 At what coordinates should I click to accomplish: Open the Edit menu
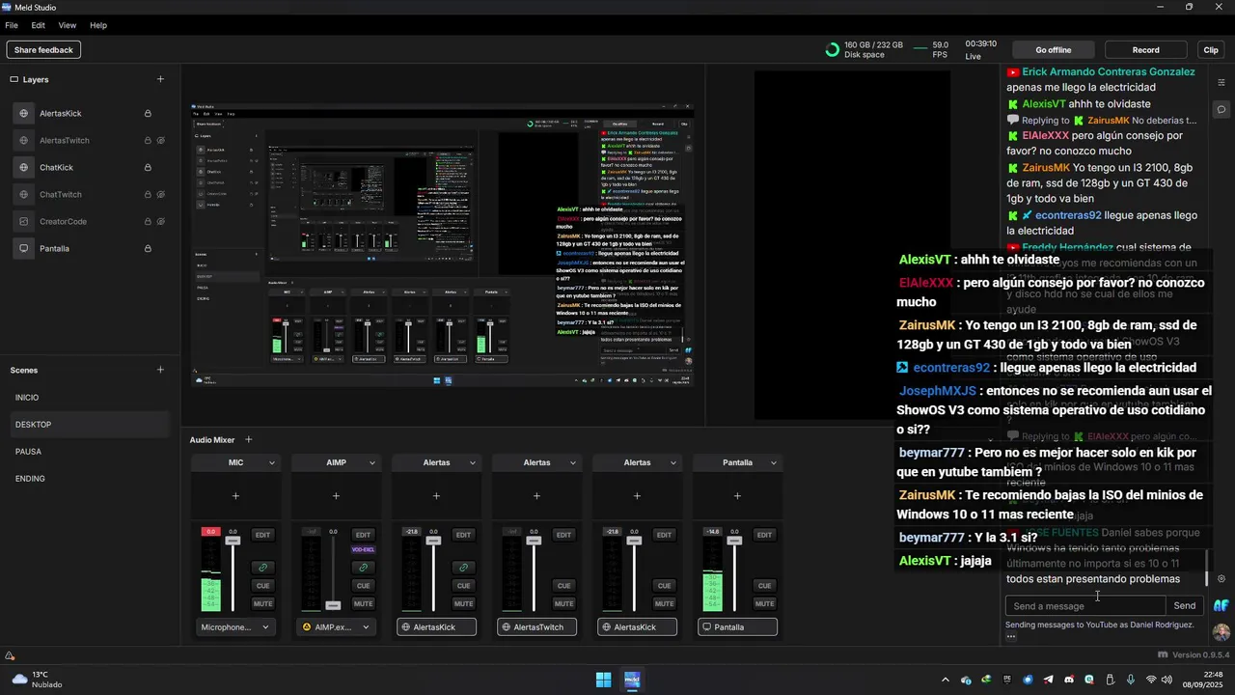click(x=39, y=25)
